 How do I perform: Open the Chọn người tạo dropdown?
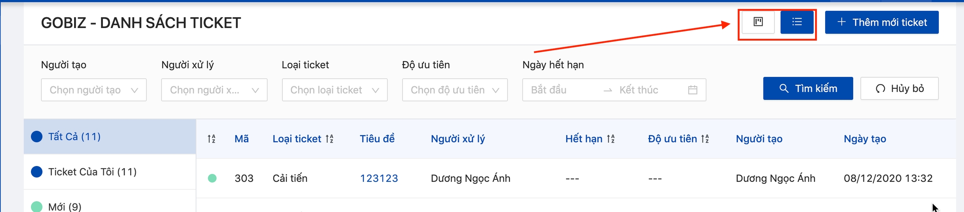[94, 90]
